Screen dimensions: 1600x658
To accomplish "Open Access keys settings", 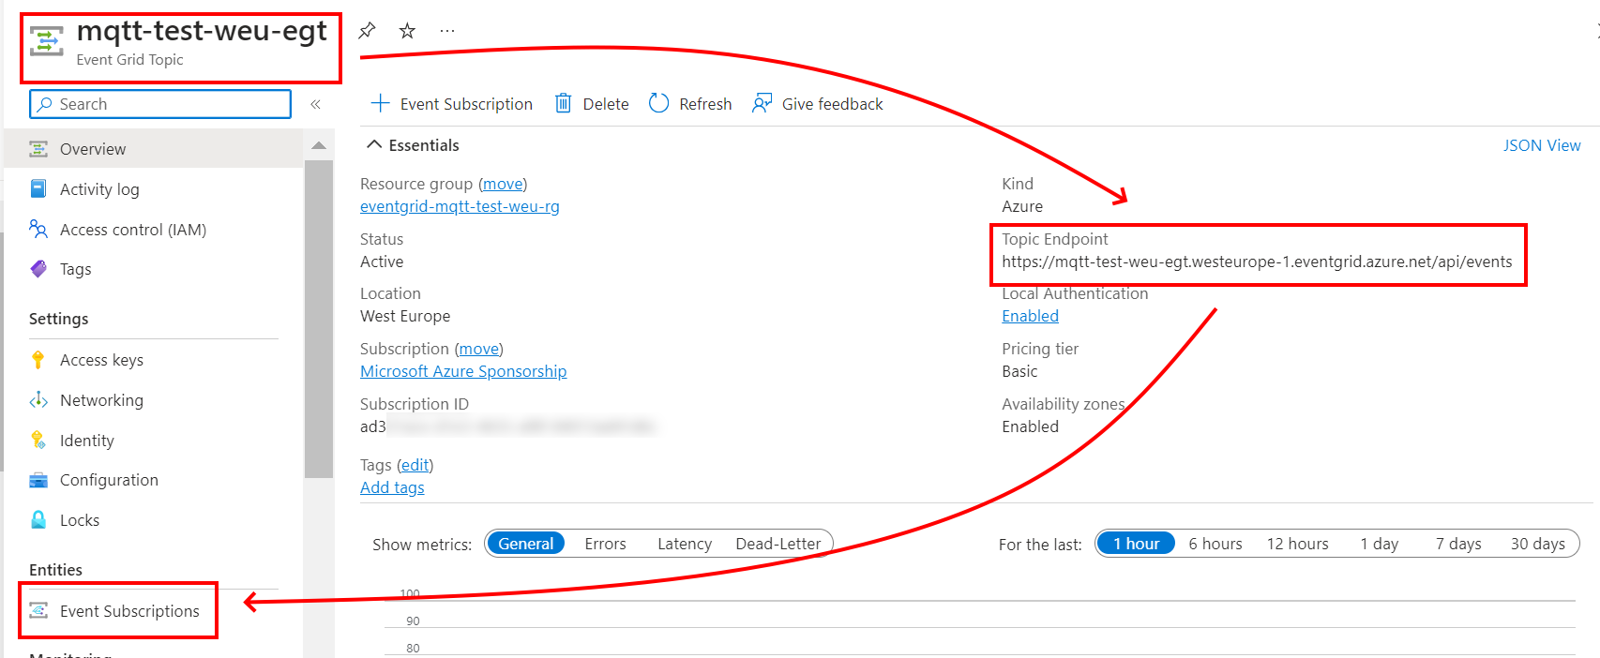I will tap(101, 360).
